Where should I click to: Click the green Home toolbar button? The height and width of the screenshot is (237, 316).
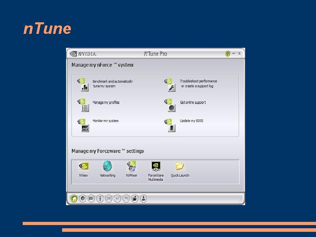pyautogui.click(x=74, y=199)
